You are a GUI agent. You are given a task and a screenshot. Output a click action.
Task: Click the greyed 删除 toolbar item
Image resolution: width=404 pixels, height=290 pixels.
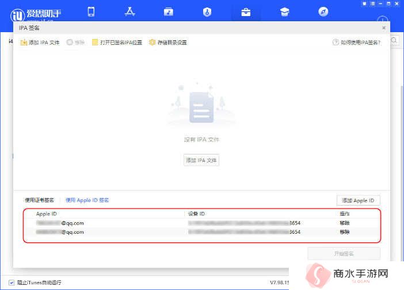[75, 42]
